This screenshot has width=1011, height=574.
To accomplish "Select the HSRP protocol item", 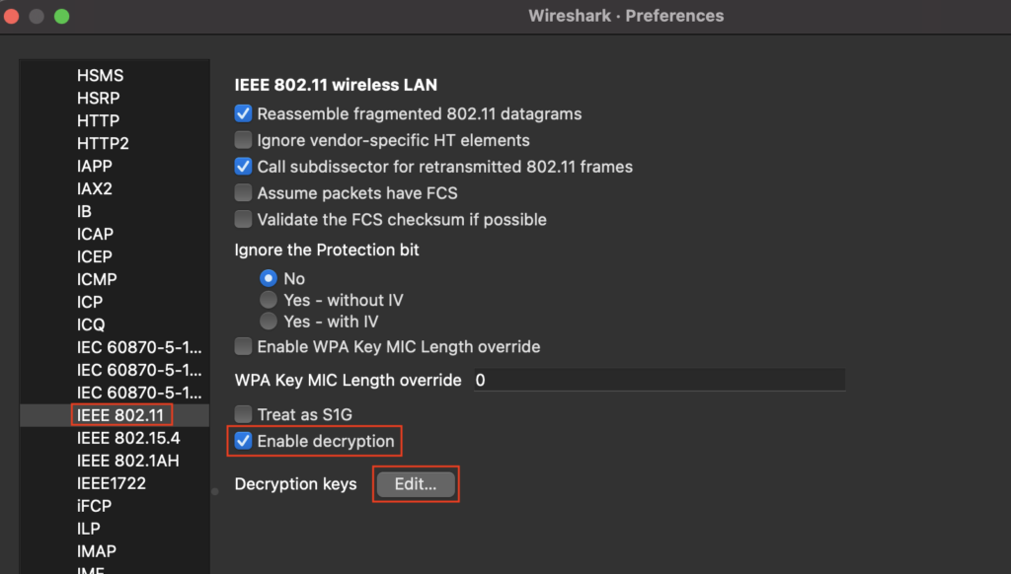I will click(x=99, y=98).
